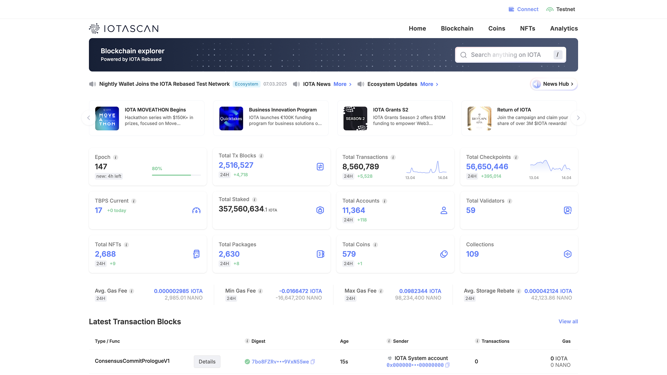Click the Total Coins icon
The image size is (667, 375).
(x=444, y=254)
